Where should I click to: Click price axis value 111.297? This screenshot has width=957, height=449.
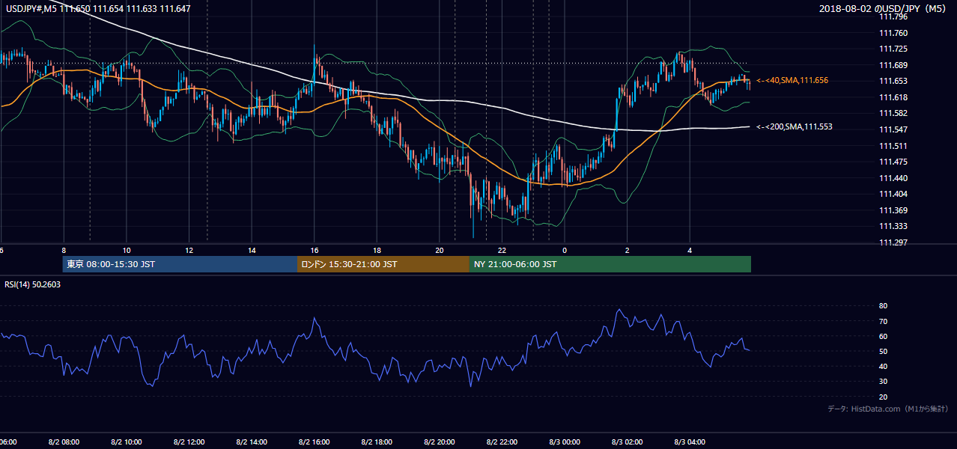click(893, 242)
